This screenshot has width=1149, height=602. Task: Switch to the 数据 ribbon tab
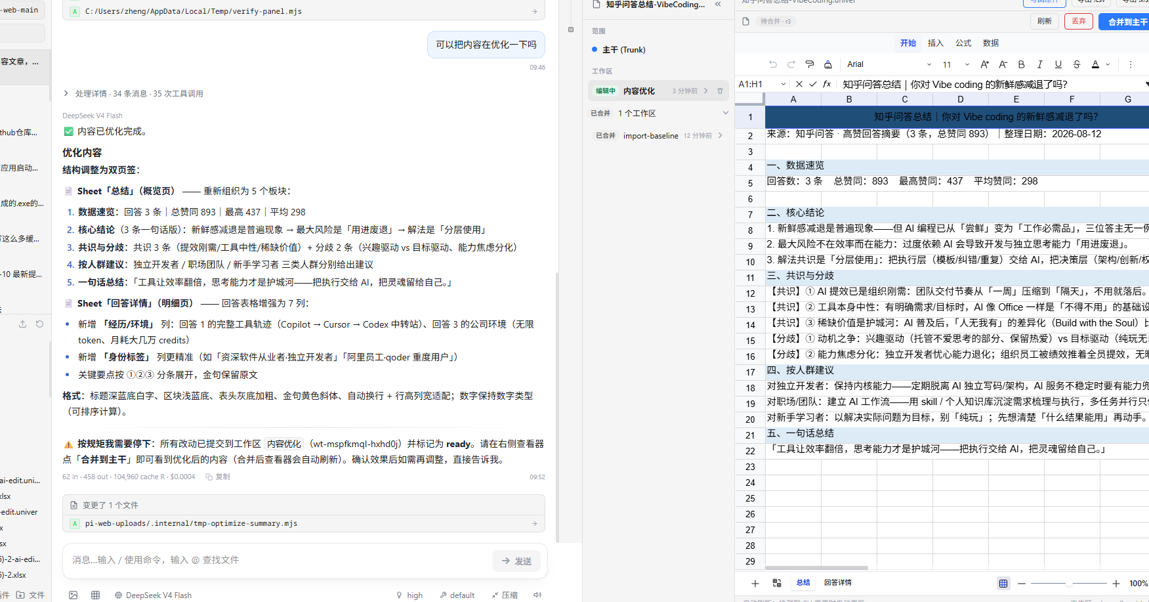point(991,43)
